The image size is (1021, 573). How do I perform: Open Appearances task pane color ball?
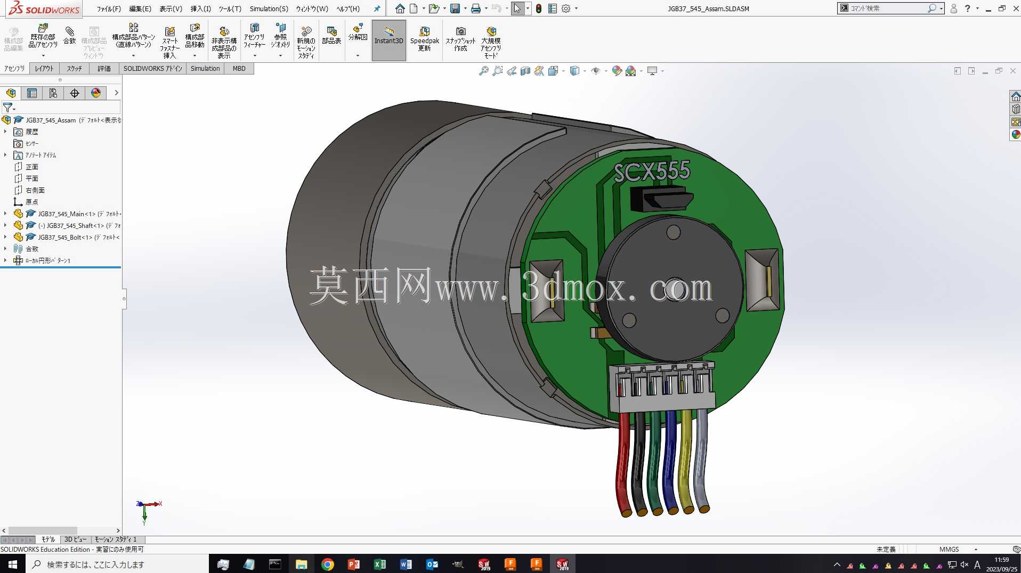(1016, 134)
